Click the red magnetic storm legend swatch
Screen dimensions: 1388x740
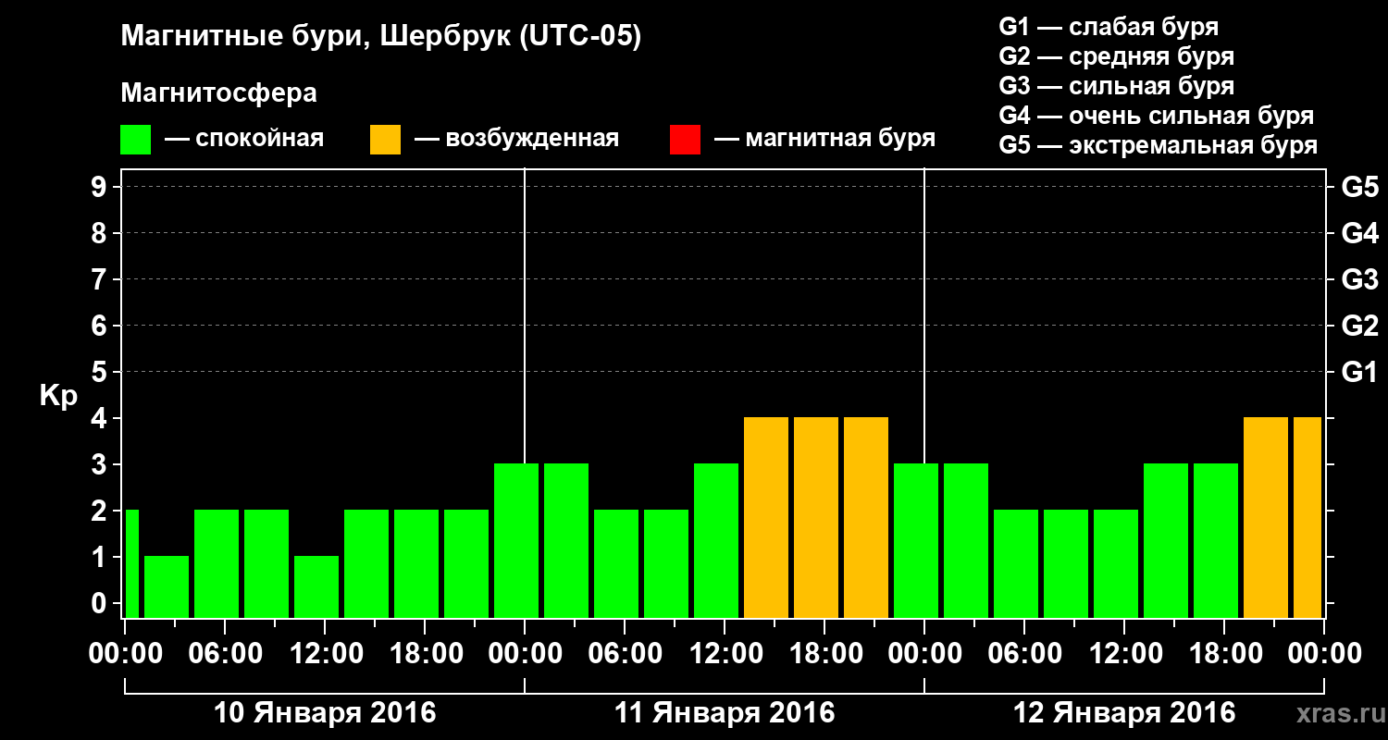(685, 140)
